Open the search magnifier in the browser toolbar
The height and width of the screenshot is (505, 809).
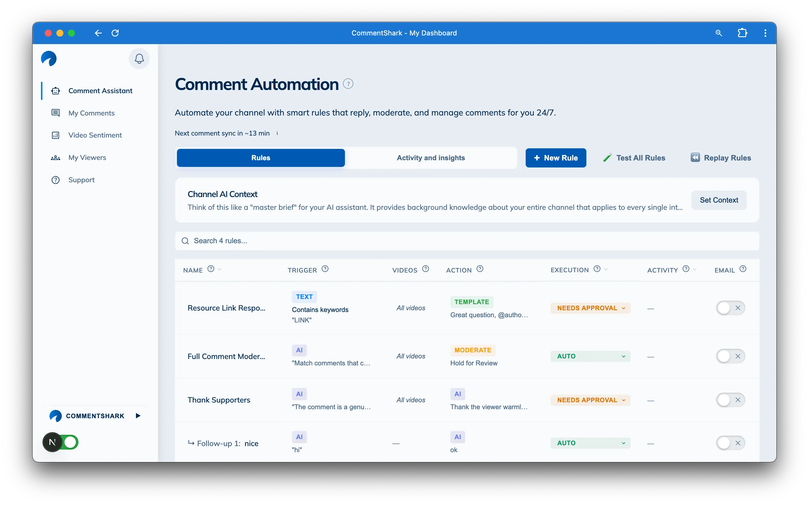tap(719, 33)
